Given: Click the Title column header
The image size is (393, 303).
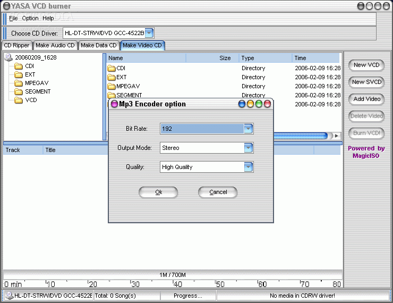Looking at the screenshot, I should [75, 150].
